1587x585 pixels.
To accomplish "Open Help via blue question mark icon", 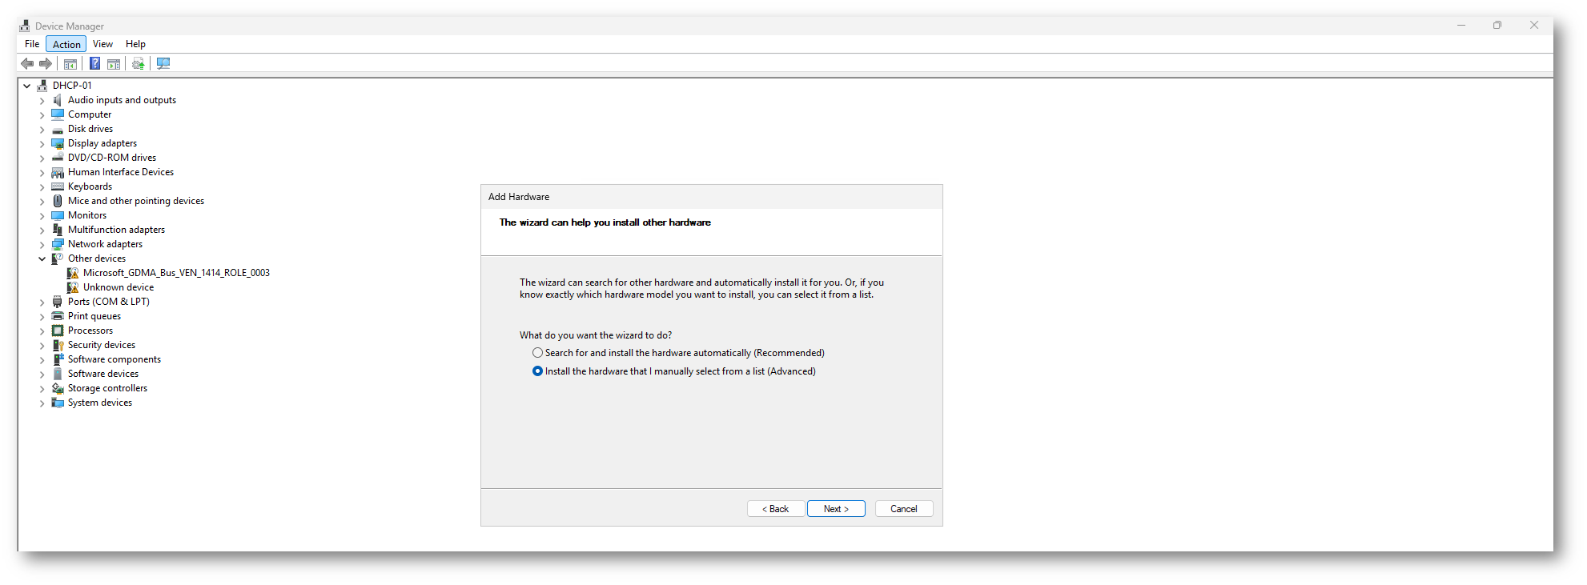I will click(94, 64).
